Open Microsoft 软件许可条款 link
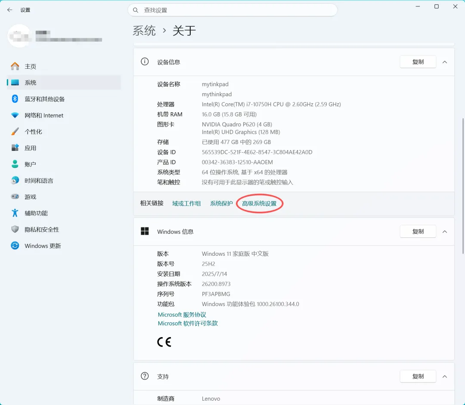Screen dimensions: 465x405 point(188,323)
